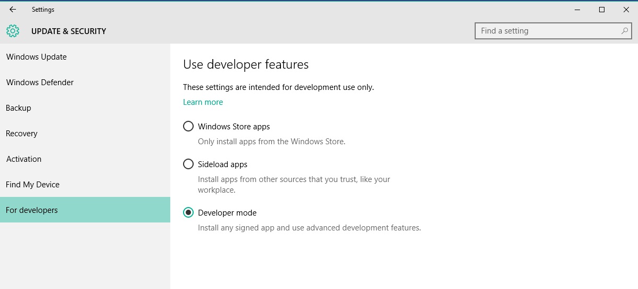Follow the Learn more link
Viewport: 638px width, 289px height.
click(x=203, y=102)
